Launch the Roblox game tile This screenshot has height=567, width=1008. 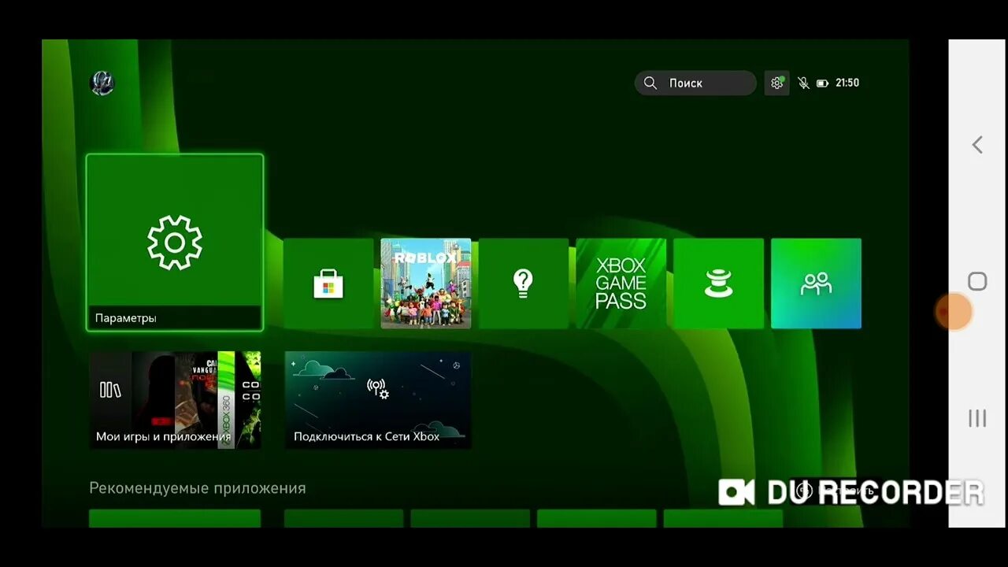tap(426, 283)
